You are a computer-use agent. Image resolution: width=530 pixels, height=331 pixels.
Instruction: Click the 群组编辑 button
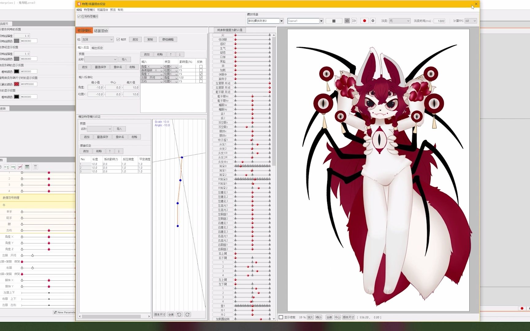pyautogui.click(x=168, y=40)
